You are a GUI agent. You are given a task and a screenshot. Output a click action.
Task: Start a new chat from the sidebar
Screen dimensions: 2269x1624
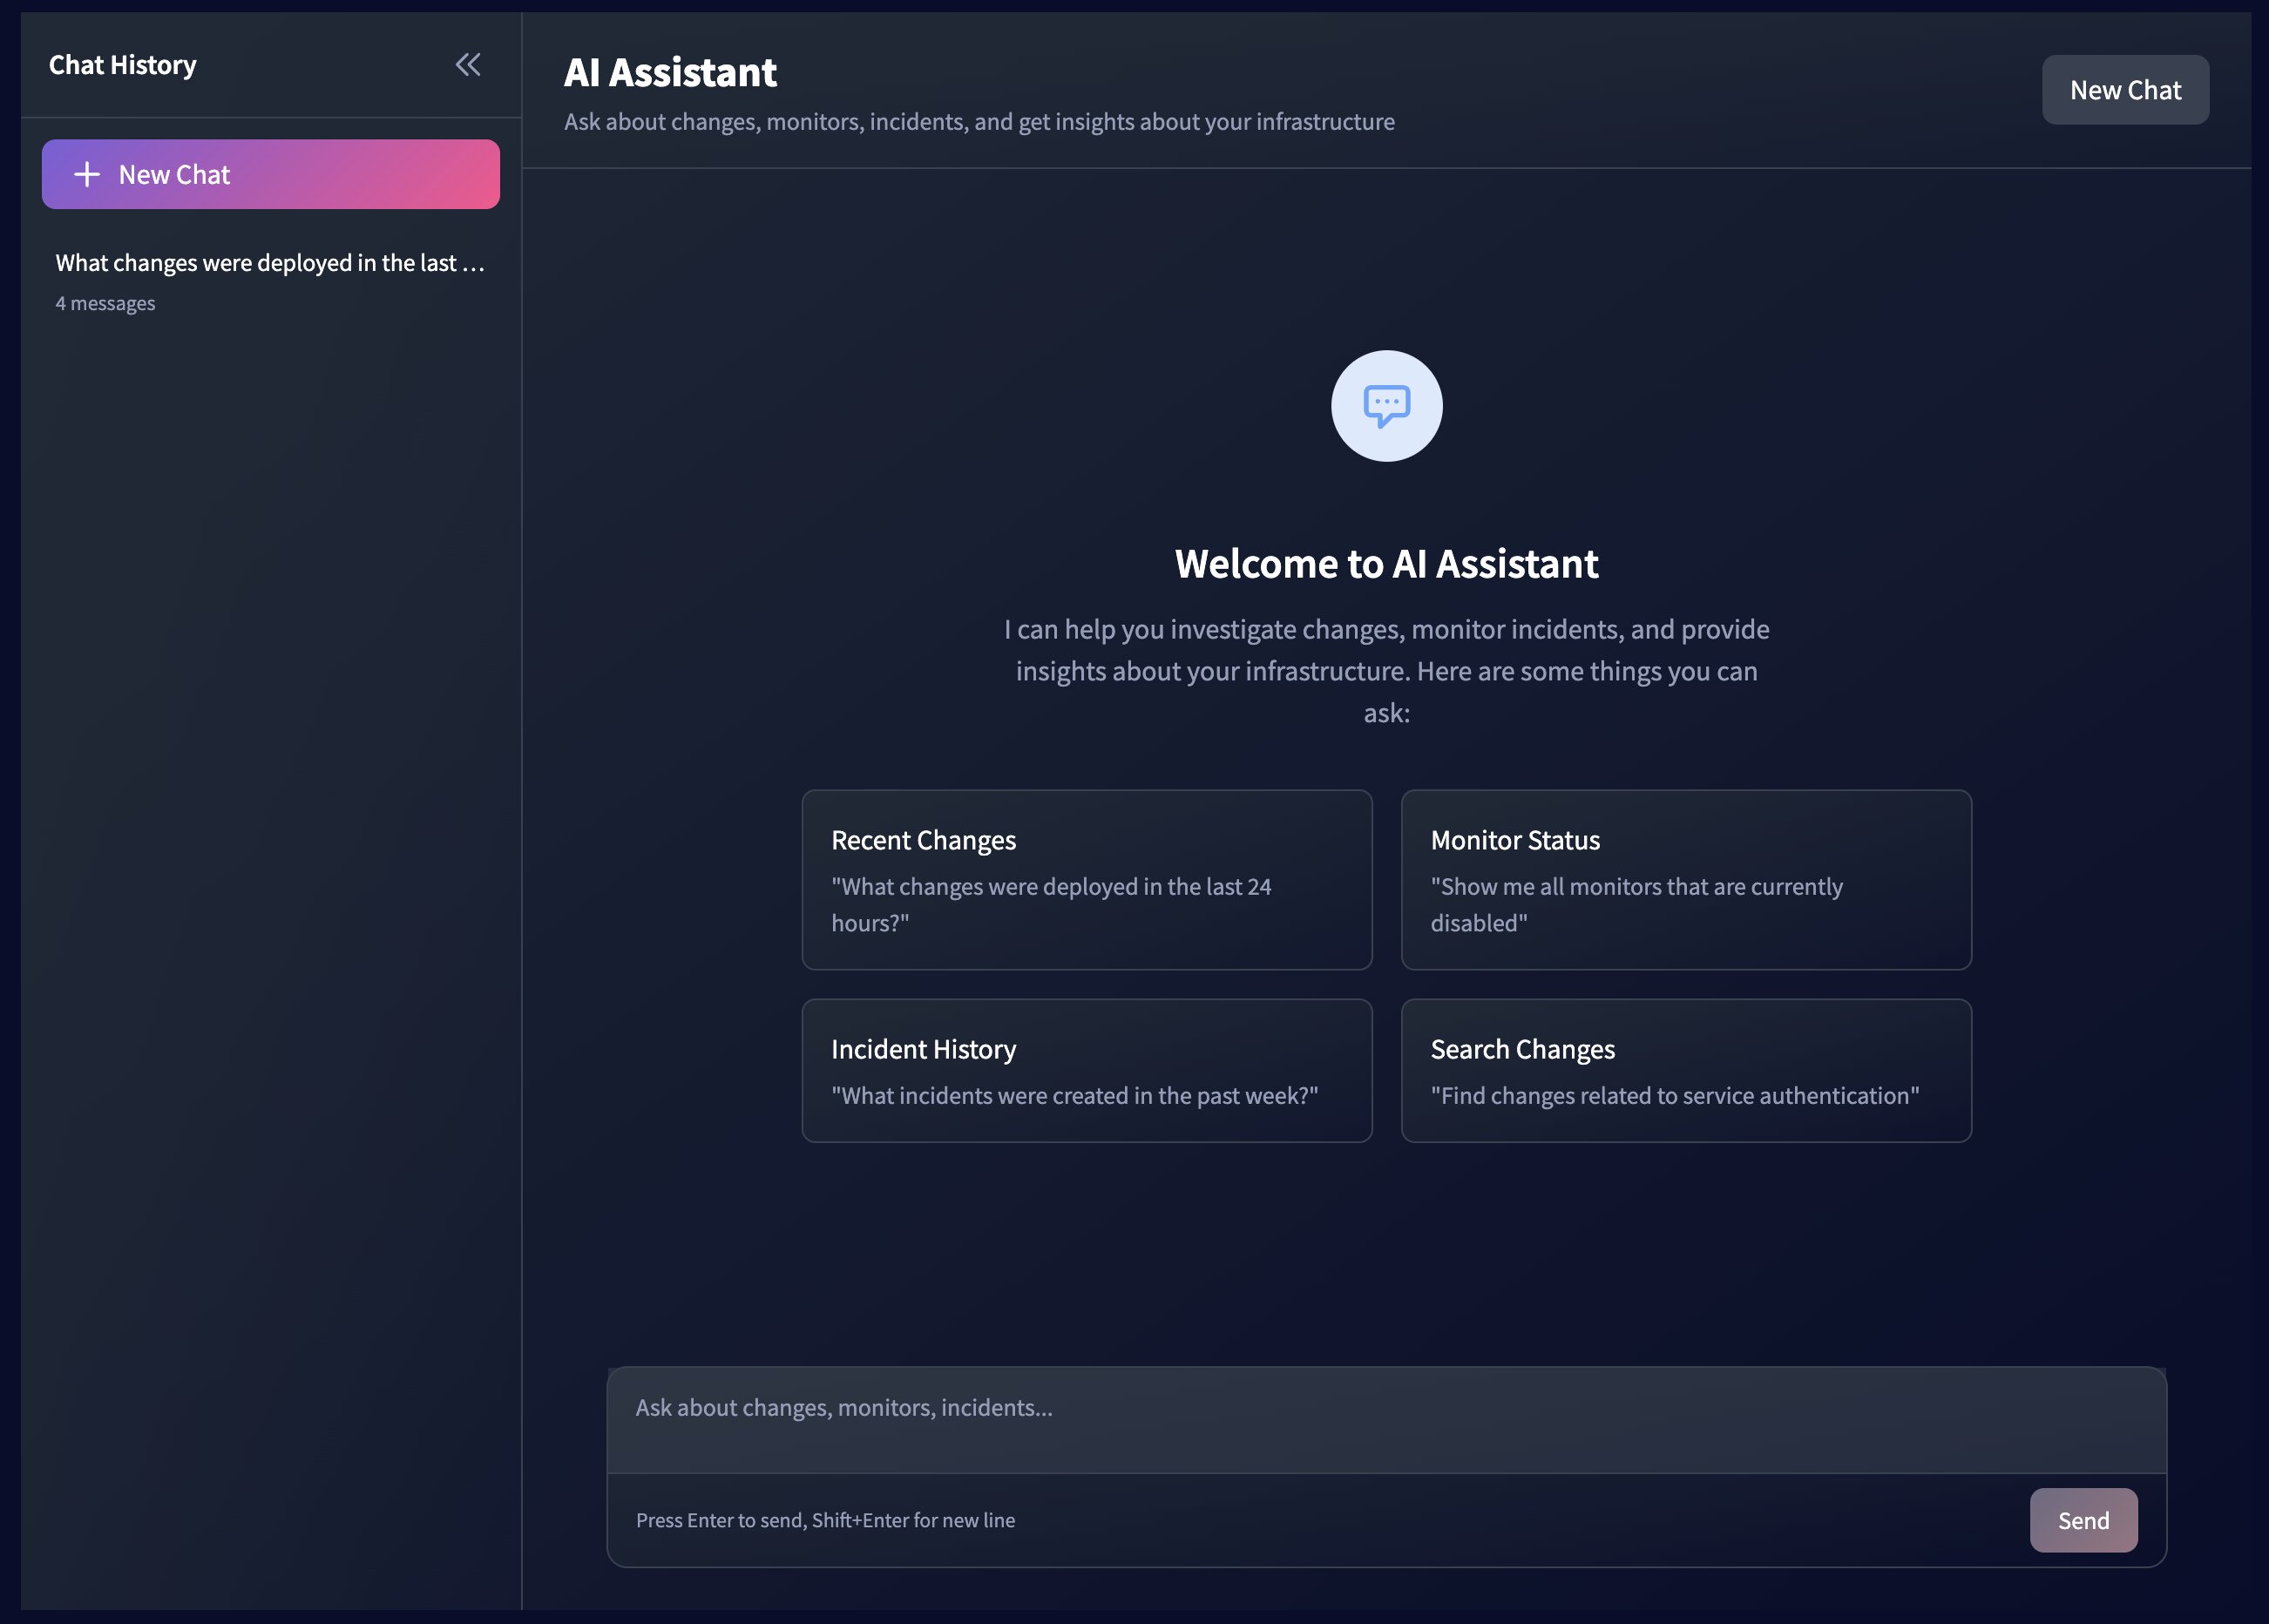pyautogui.click(x=270, y=174)
